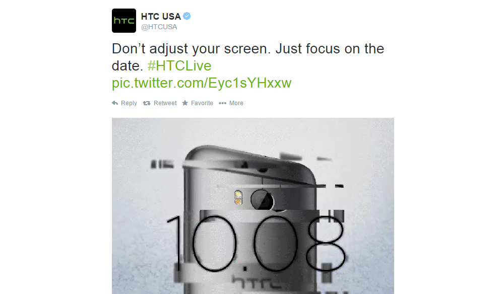Click the Reply arrow icon
This screenshot has width=504, height=294.
click(x=115, y=103)
